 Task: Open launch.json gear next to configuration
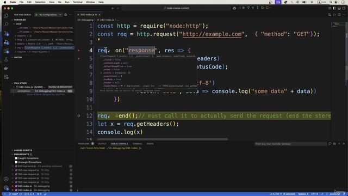[x=65, y=15]
